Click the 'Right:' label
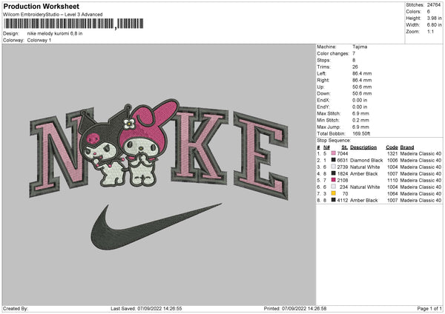445x314 pixels. (323, 80)
